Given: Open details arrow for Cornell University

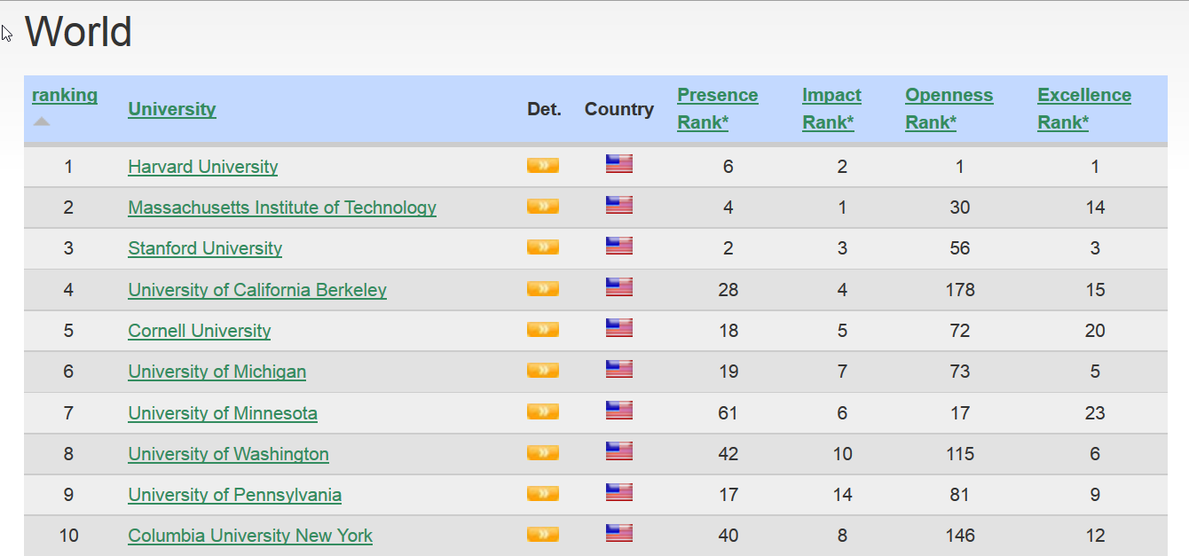Looking at the screenshot, I should pos(542,329).
